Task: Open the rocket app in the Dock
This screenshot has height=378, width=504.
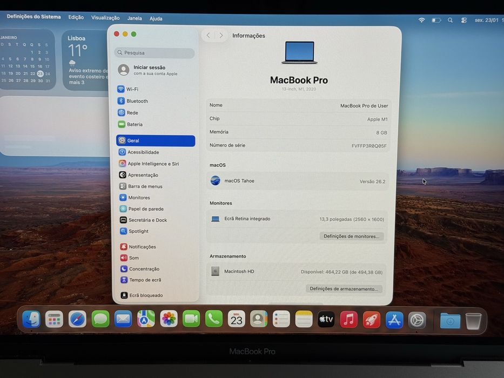Action: [x=372, y=320]
